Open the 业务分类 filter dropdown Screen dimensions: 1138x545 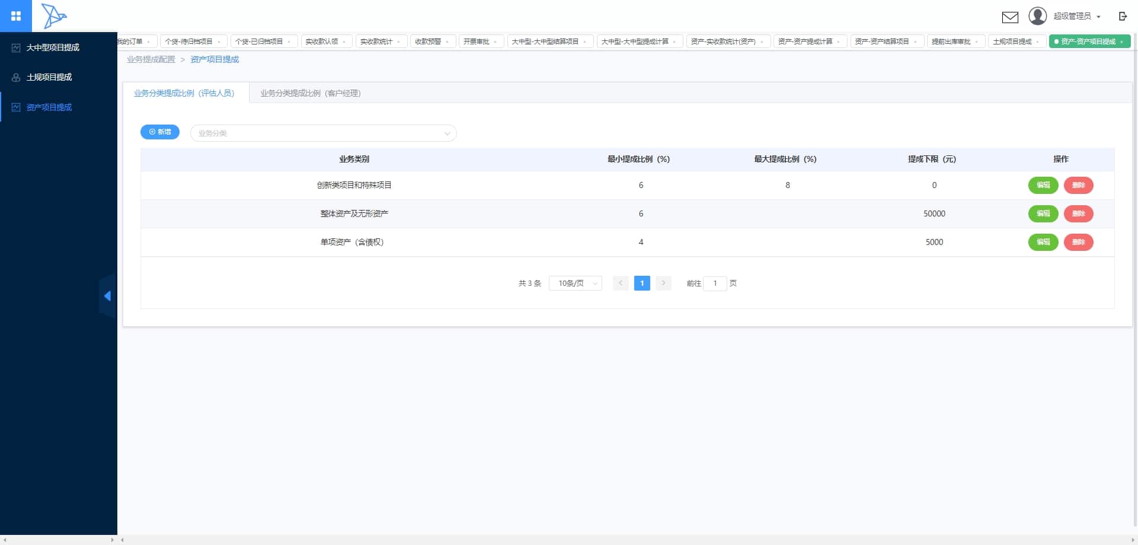324,133
